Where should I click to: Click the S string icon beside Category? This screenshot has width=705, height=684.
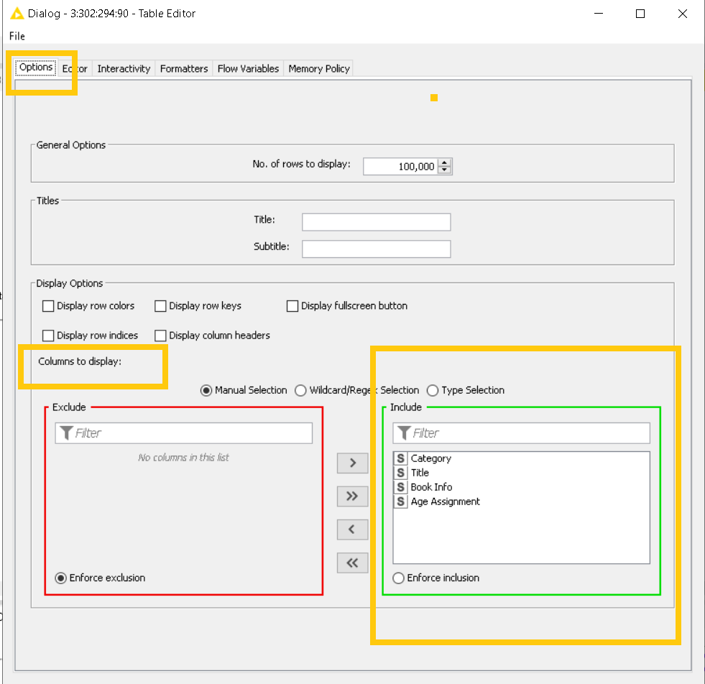tap(400, 458)
